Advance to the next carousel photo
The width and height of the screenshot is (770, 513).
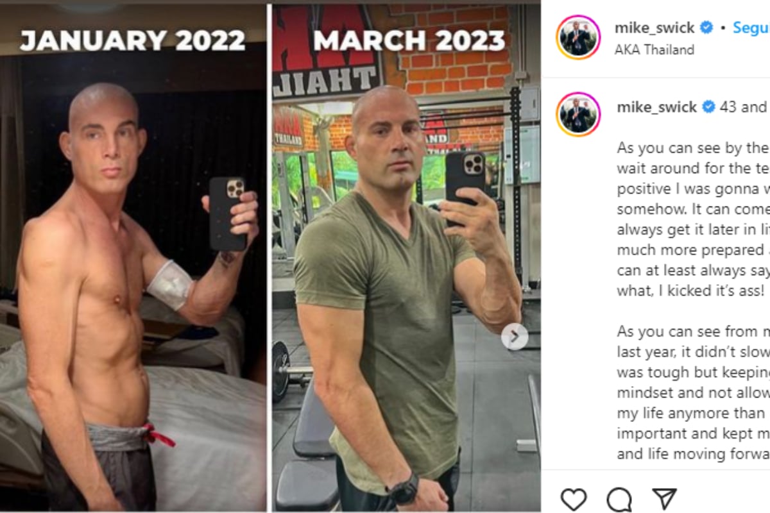(515, 337)
